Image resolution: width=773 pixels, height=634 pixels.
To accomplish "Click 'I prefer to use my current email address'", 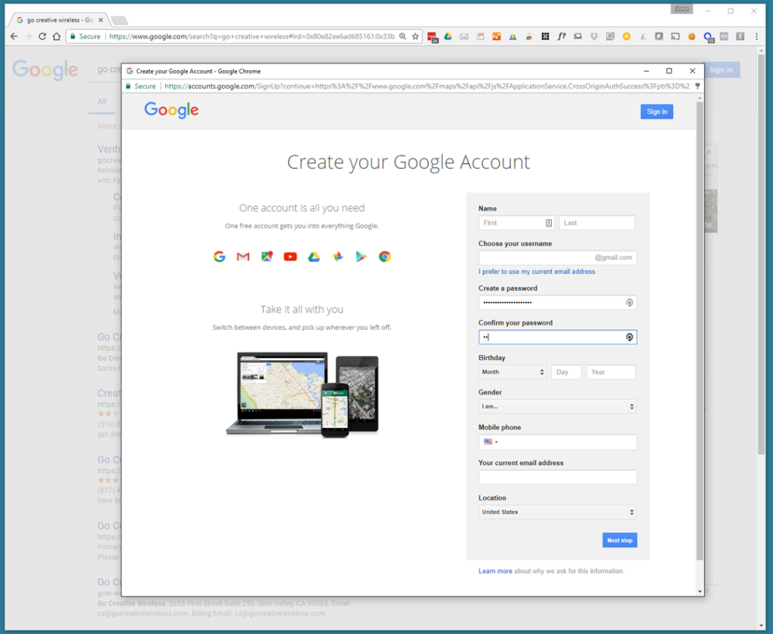I will pyautogui.click(x=537, y=271).
